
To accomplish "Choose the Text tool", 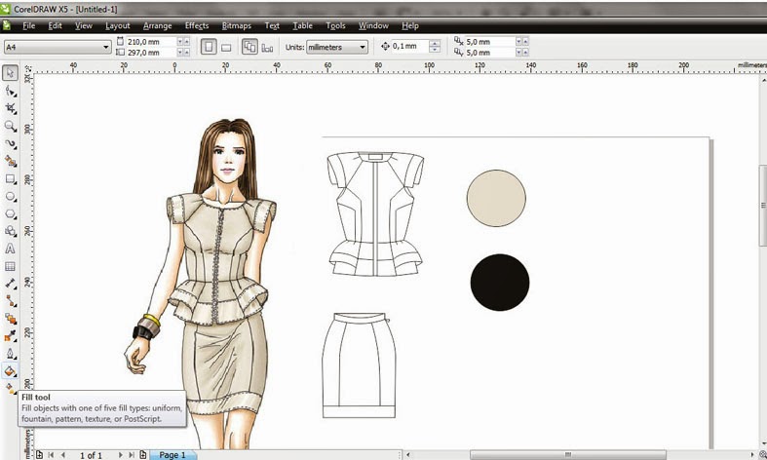I will pyautogui.click(x=10, y=249).
